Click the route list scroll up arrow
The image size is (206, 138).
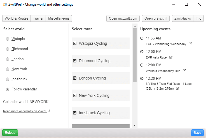(135, 26)
